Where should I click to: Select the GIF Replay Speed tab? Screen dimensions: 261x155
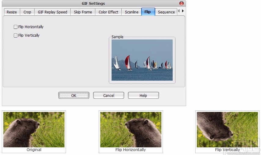pos(53,12)
